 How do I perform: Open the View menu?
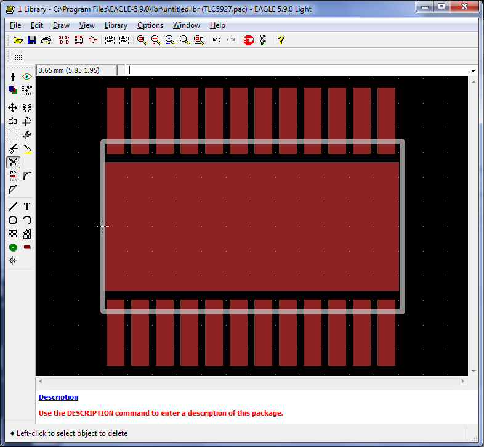click(x=87, y=25)
